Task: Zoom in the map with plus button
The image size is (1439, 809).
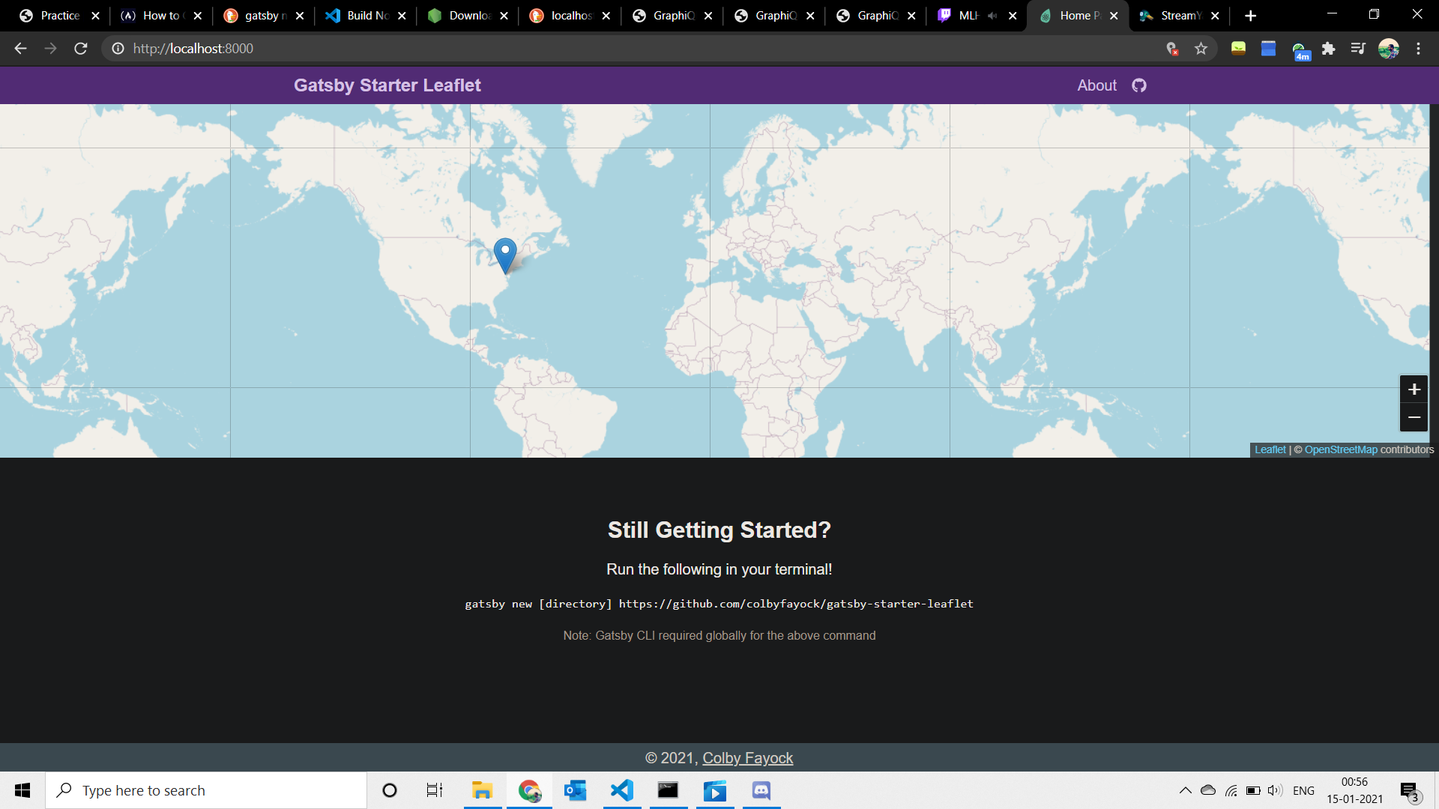Action: [x=1414, y=390]
